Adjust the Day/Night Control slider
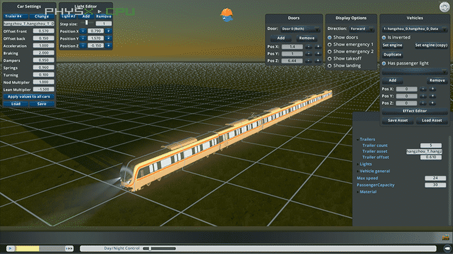 [x=146, y=248]
